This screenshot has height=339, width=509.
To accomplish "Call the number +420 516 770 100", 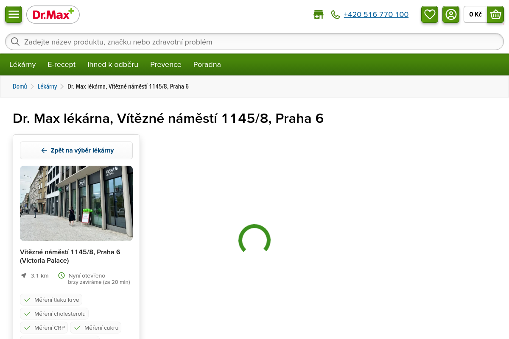I will (376, 15).
